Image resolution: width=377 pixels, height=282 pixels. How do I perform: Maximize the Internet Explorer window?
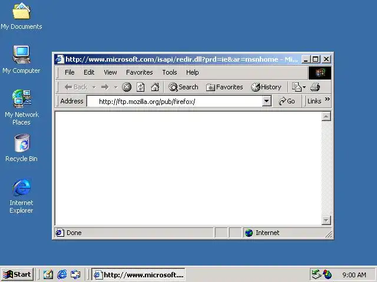click(x=316, y=59)
